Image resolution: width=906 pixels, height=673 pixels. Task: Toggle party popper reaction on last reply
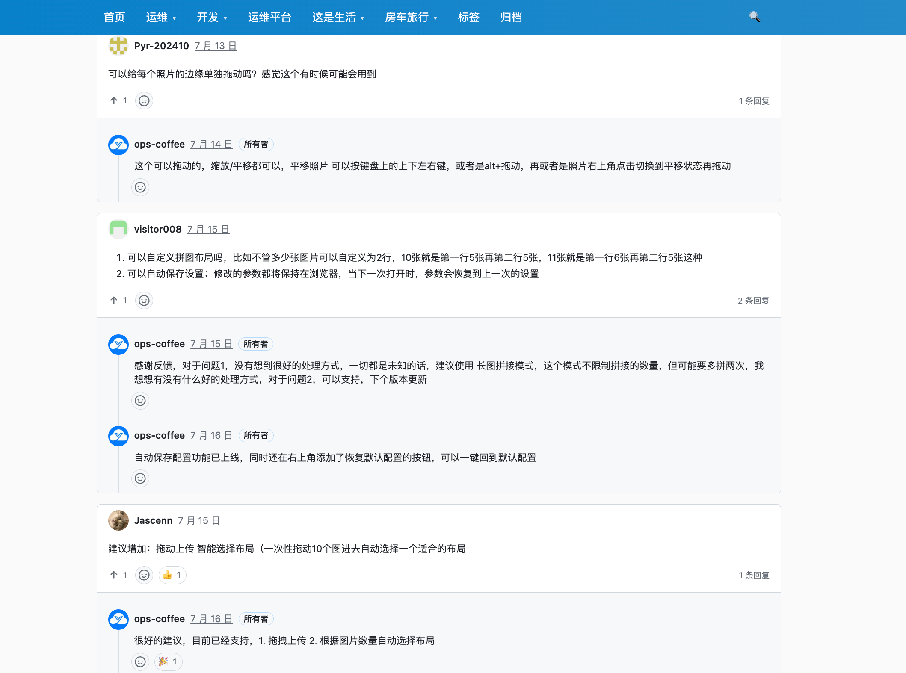click(169, 662)
